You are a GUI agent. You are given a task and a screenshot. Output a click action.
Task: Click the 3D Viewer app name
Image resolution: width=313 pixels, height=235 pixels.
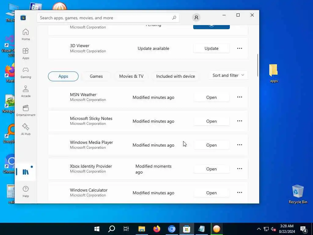pyautogui.click(x=80, y=46)
